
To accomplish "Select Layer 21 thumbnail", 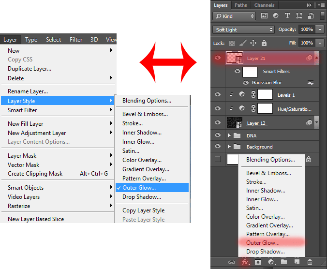I will [x=235, y=58].
